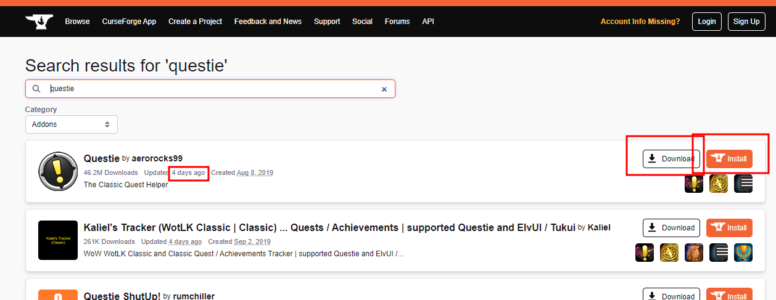
Task: Download the Questie ShutUp! addon
Action: click(x=671, y=294)
